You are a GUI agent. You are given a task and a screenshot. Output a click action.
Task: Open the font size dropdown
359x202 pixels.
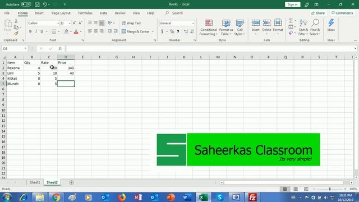(x=70, y=23)
